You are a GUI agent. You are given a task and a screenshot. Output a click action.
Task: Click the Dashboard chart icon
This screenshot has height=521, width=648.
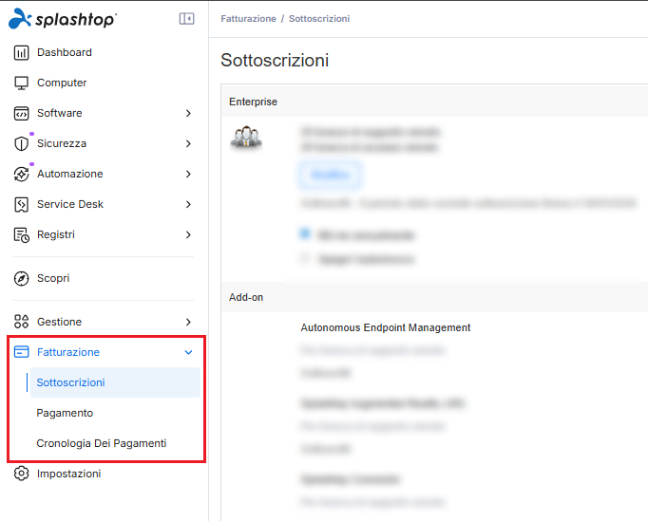point(22,53)
